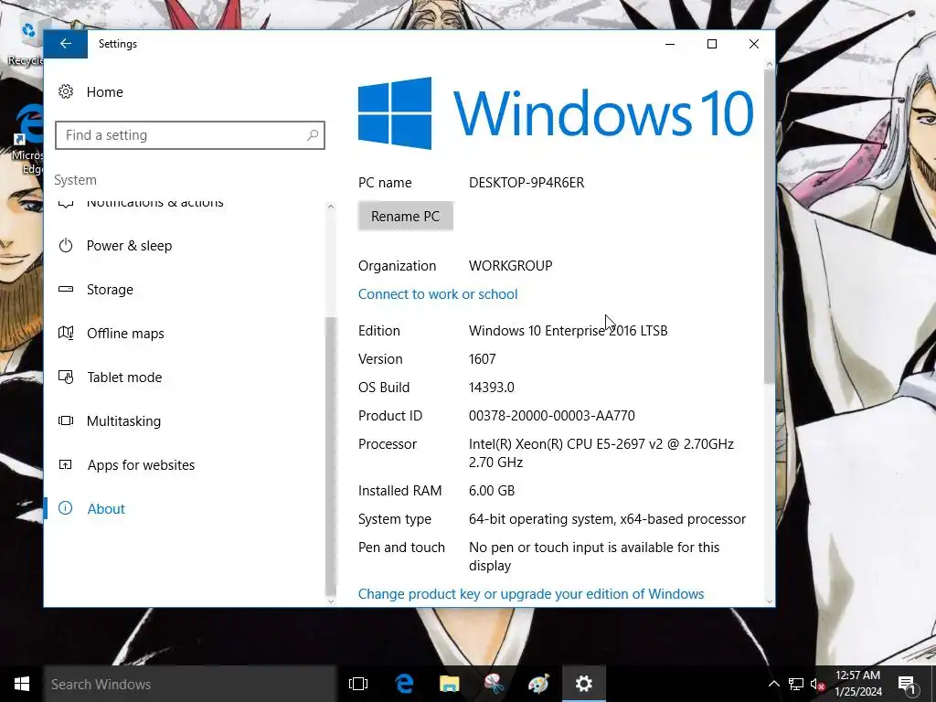Image resolution: width=936 pixels, height=702 pixels.
Task: Open Microsoft Edge desktop shortcut
Action: click(27, 139)
